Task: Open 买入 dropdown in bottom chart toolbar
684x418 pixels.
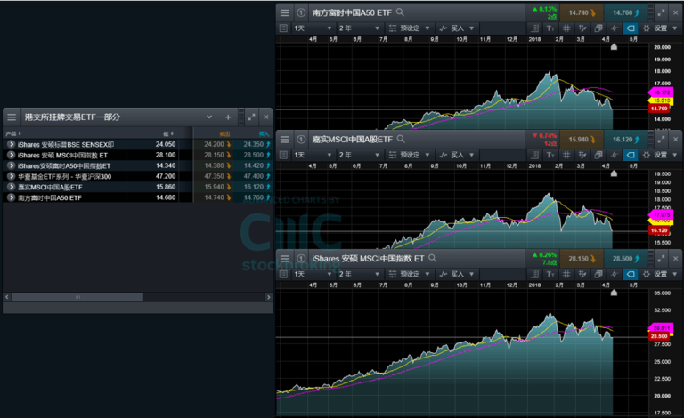Action: point(456,274)
